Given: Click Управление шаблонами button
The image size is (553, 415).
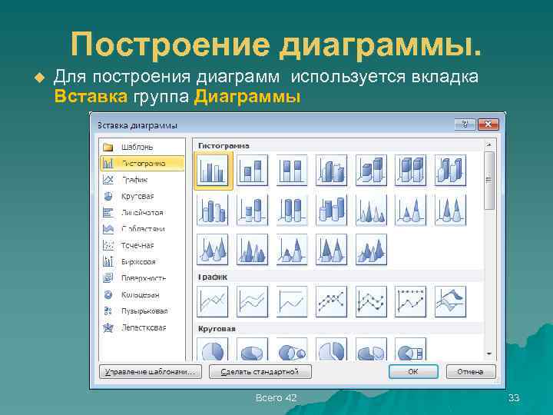Looking at the screenshot, I should coord(151,372).
